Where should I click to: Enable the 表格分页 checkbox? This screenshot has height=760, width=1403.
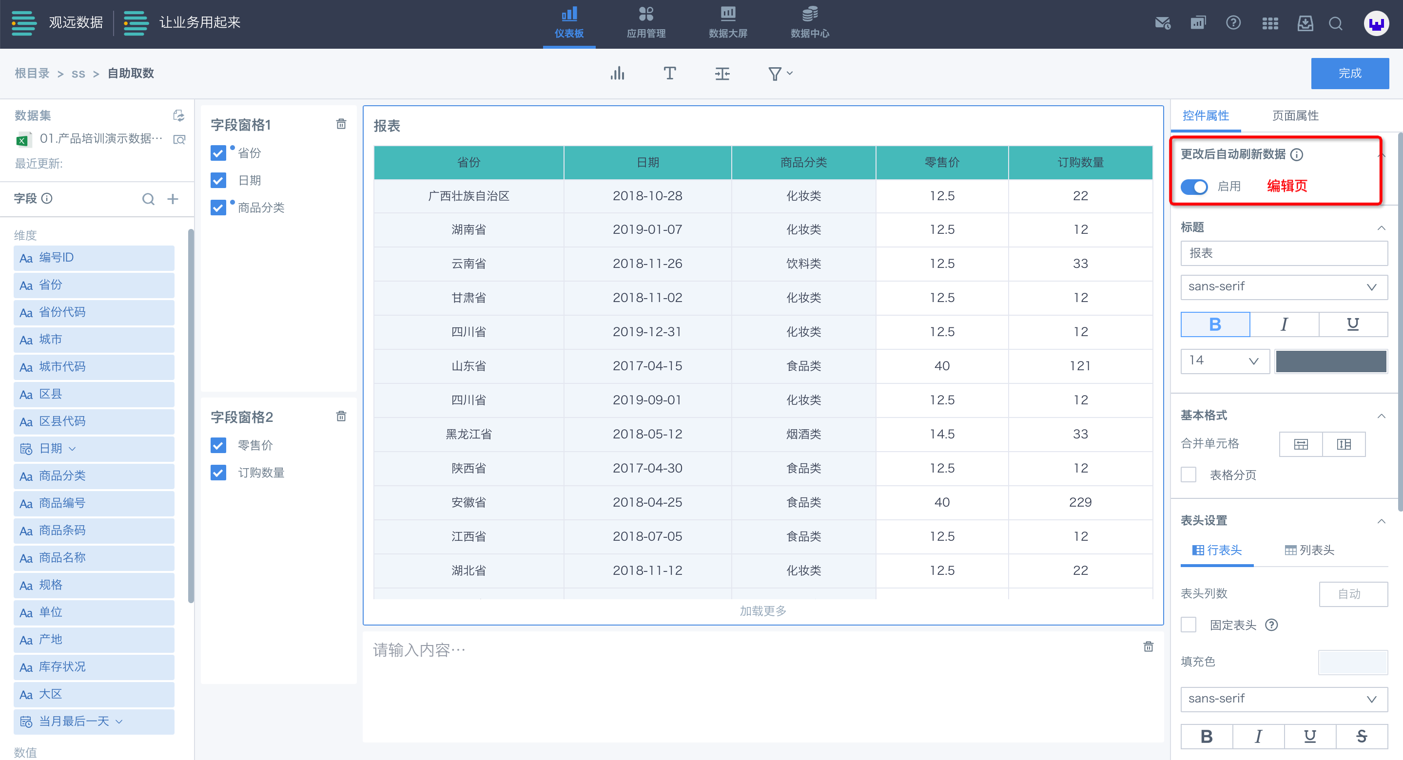pyautogui.click(x=1189, y=475)
